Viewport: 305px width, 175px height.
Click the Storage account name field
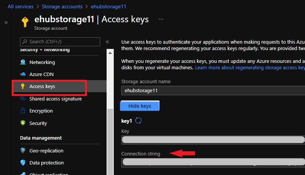212,91
